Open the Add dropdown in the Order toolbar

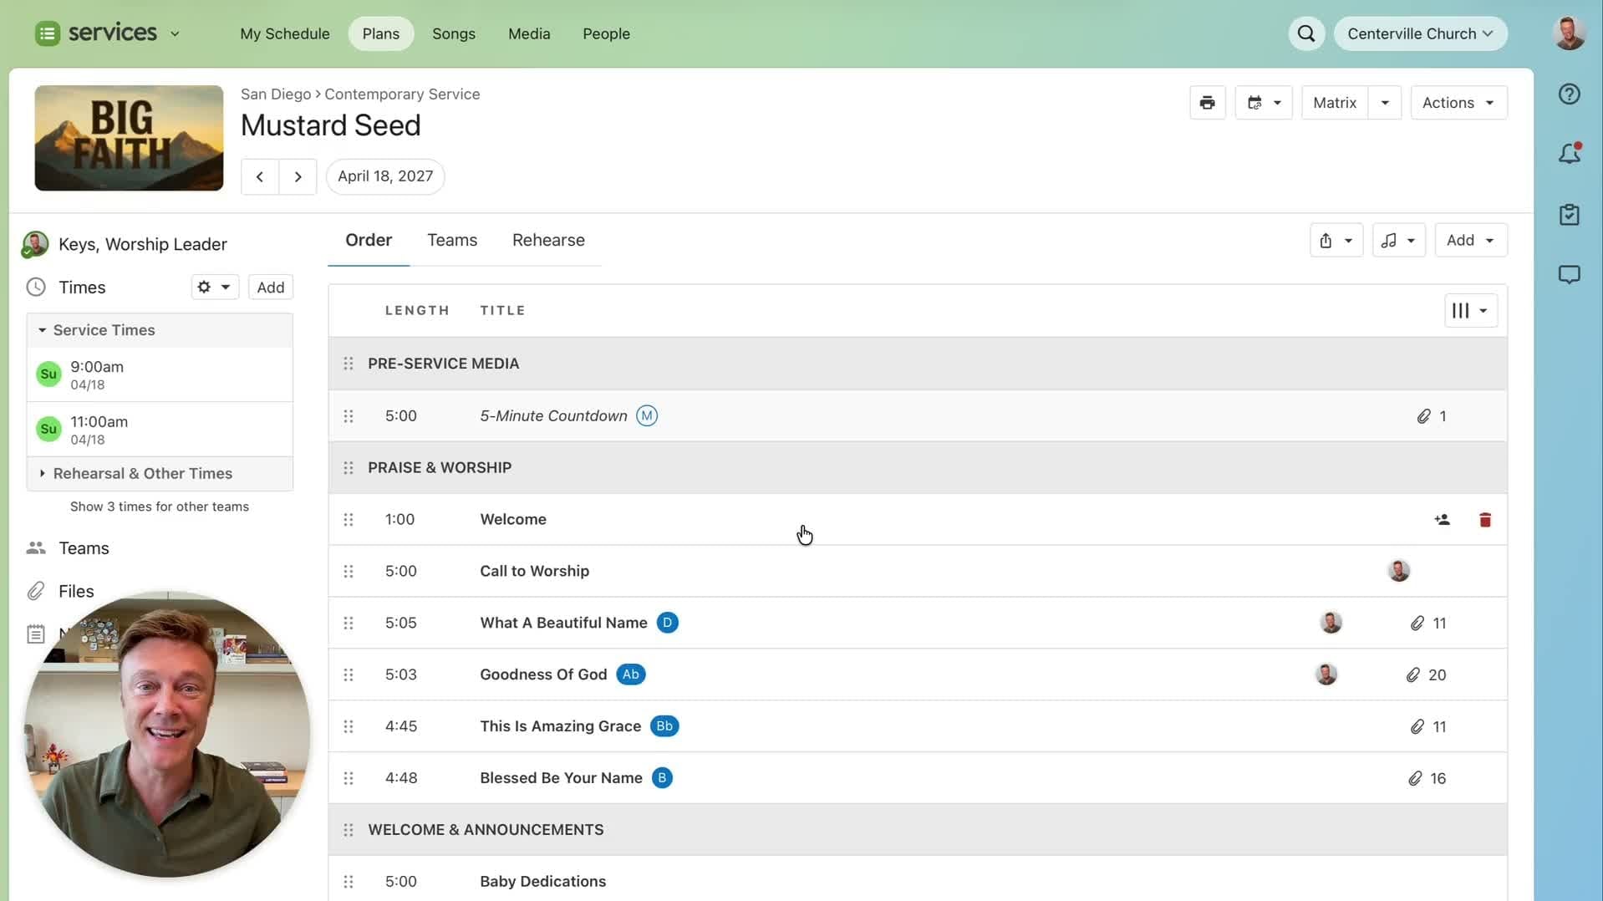1470,241
